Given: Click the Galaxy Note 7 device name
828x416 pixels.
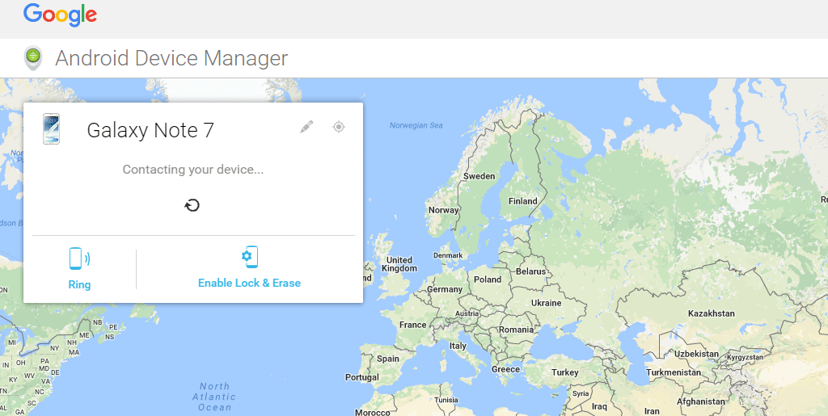Looking at the screenshot, I should pos(150,130).
